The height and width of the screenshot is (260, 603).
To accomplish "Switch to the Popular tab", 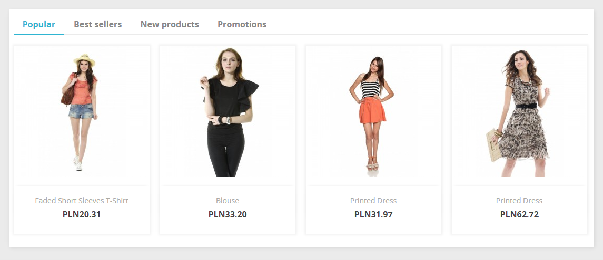I will tap(39, 24).
